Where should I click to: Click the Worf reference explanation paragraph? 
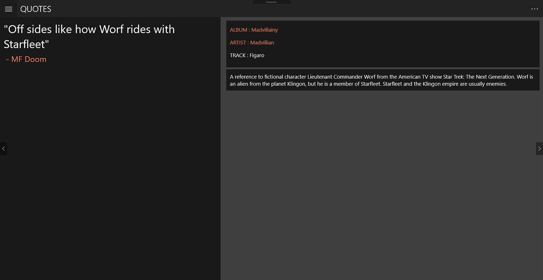(383, 80)
